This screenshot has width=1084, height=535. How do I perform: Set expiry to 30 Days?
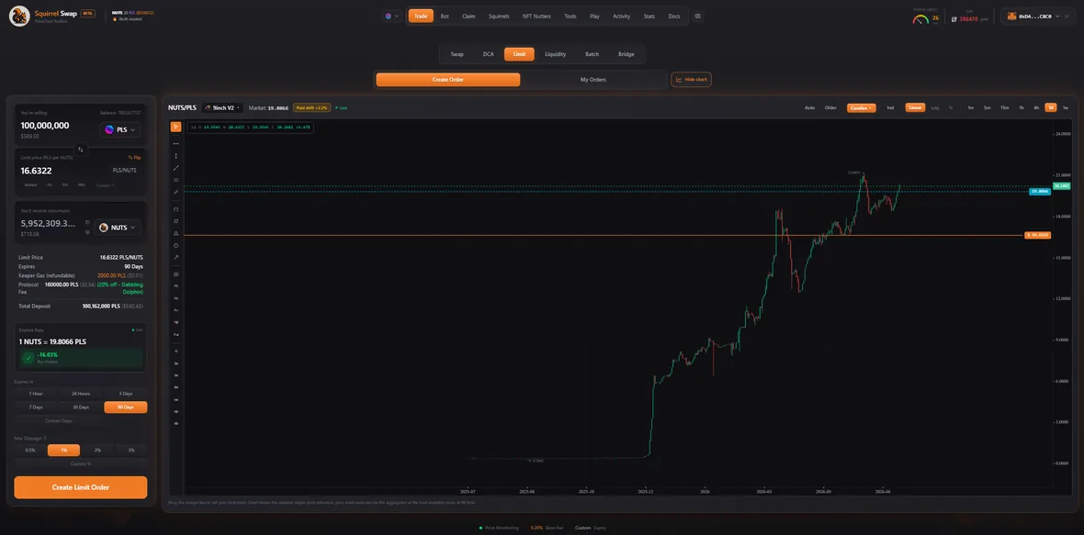click(x=81, y=407)
